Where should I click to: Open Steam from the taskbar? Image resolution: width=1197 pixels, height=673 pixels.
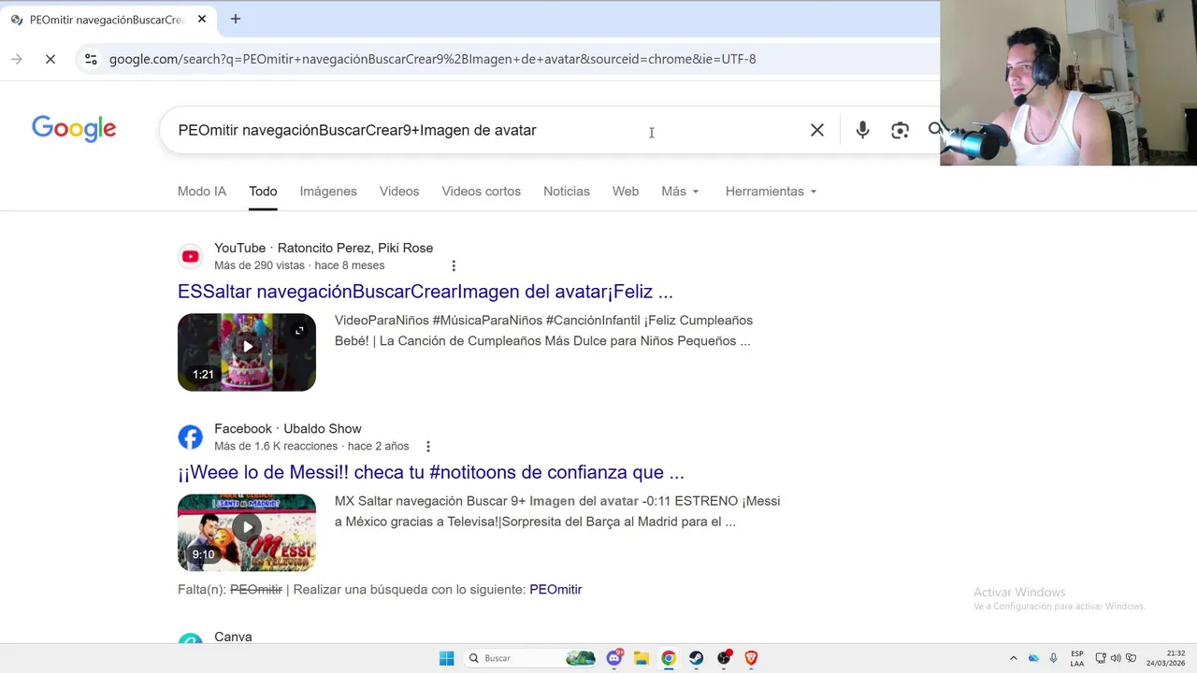click(696, 658)
